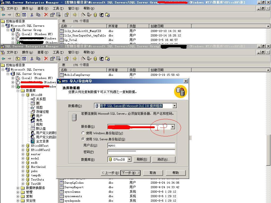This screenshot has height=203, width=271.
Task: Click scroll-up arrow of front window table list
Action: (x=268, y=70)
